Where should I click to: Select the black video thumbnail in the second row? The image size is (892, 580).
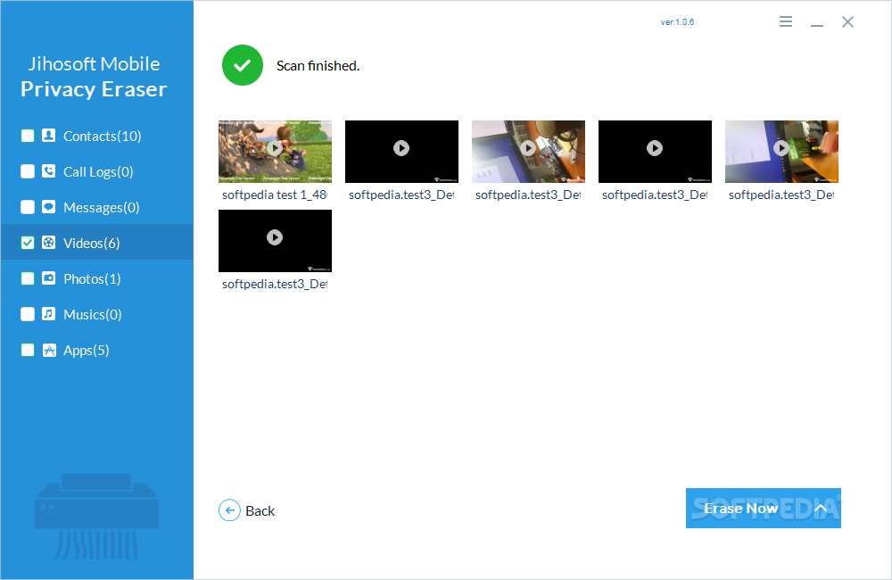275,241
